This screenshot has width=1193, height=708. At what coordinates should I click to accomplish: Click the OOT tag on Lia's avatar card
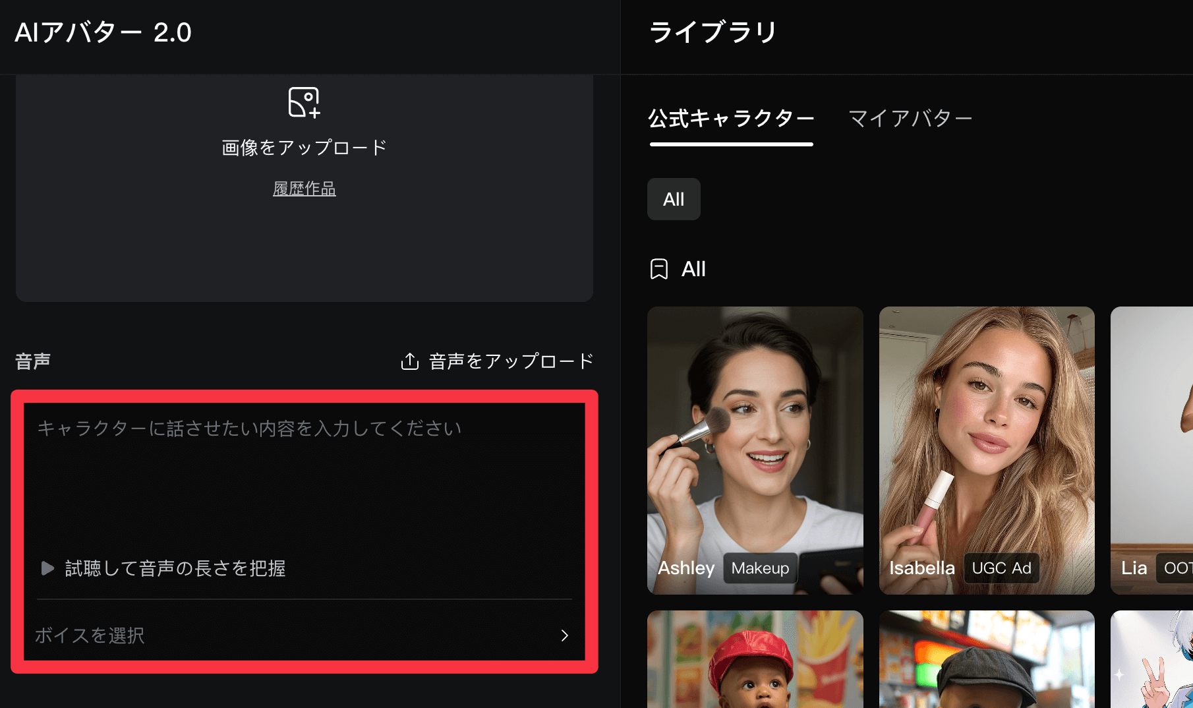point(1178,568)
